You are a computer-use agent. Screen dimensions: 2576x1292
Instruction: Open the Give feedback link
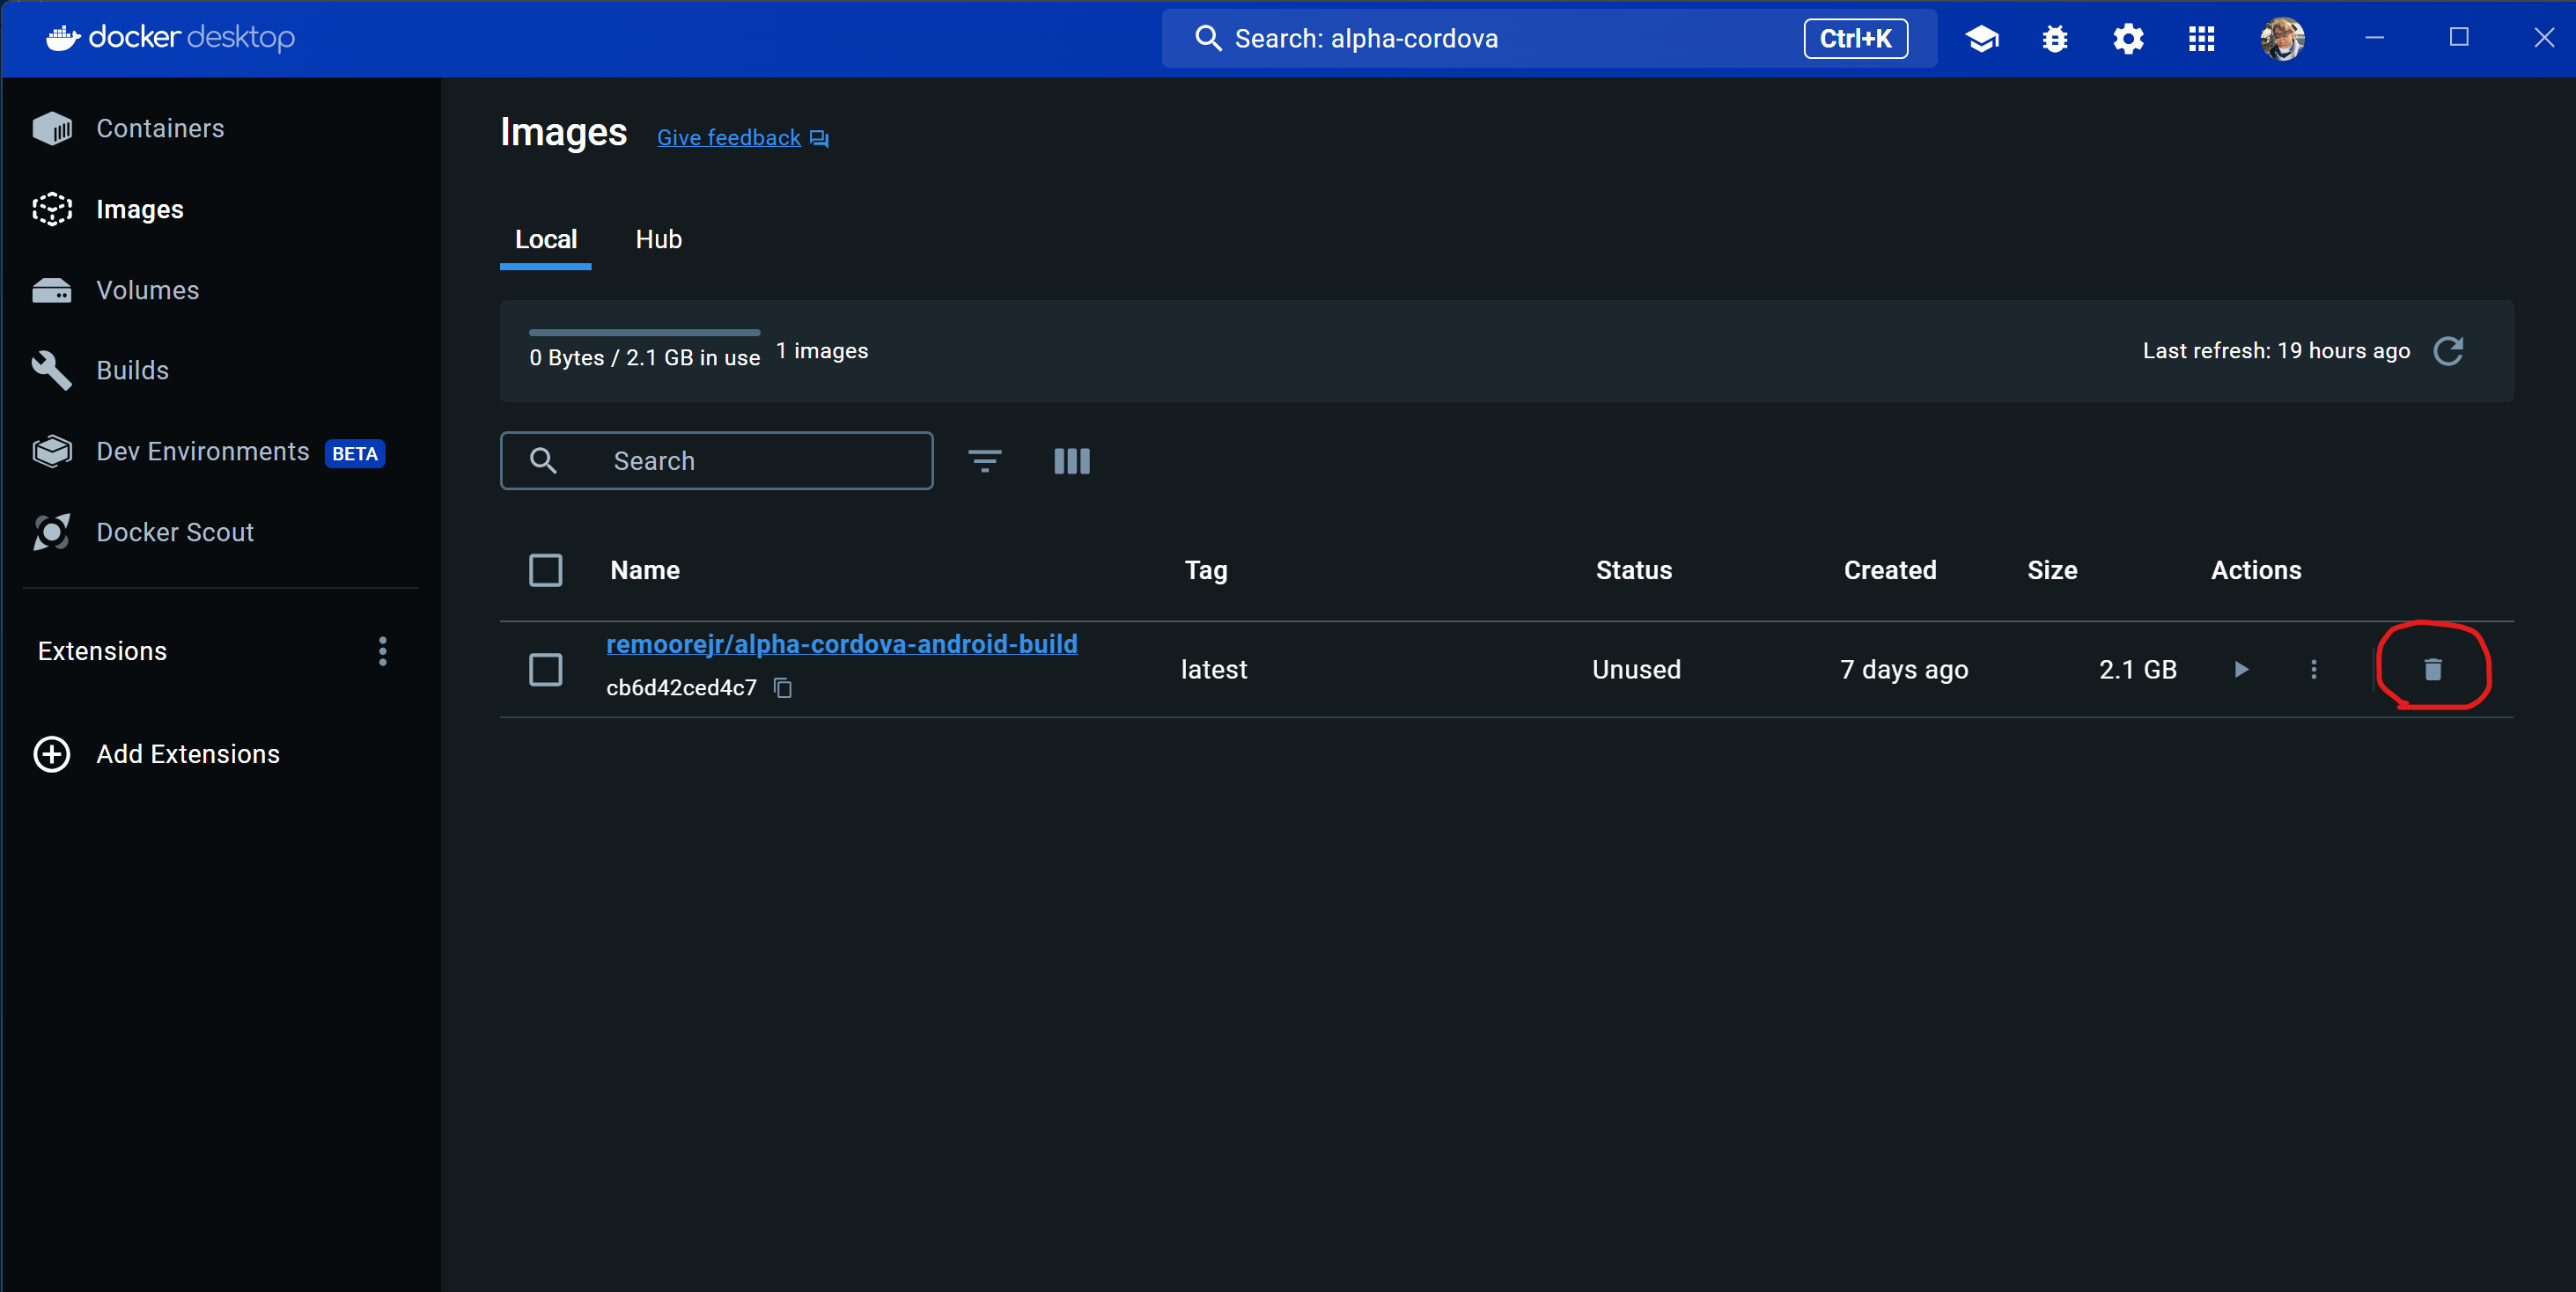(728, 137)
